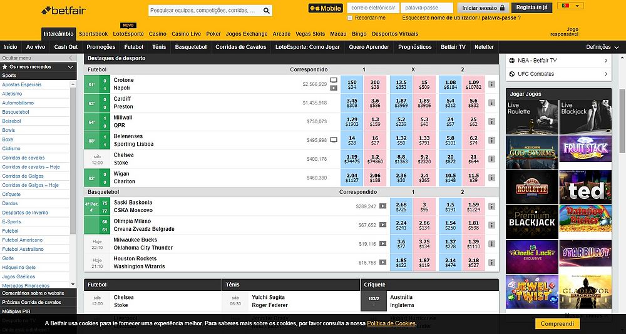Open the Mobile apps button
Screen dimensions: 626x334
pos(326,8)
